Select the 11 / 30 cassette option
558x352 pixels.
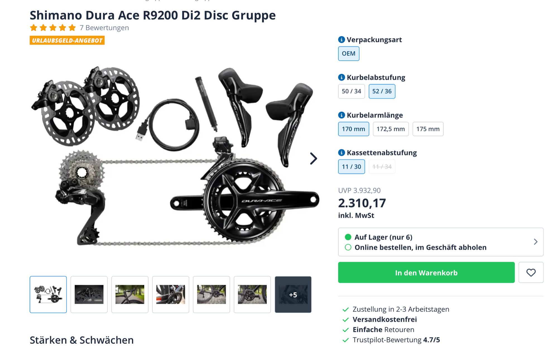click(x=351, y=167)
